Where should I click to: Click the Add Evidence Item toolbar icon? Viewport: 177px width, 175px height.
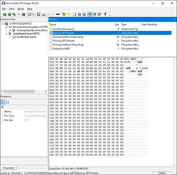pyautogui.click(x=5, y=15)
